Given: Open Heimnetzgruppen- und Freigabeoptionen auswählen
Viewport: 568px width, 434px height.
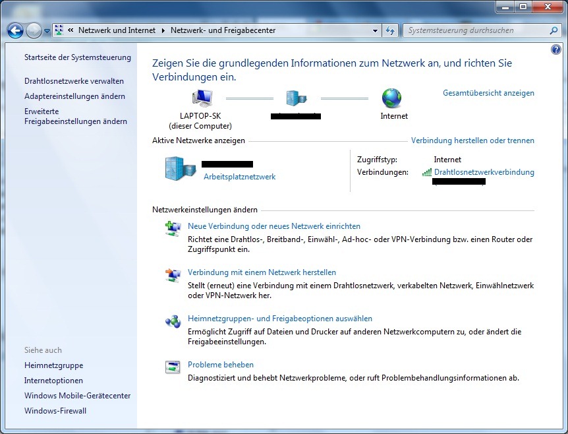Looking at the screenshot, I should click(279, 319).
